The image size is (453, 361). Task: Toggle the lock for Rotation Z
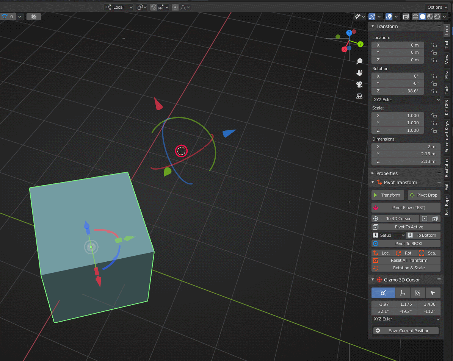[434, 91]
